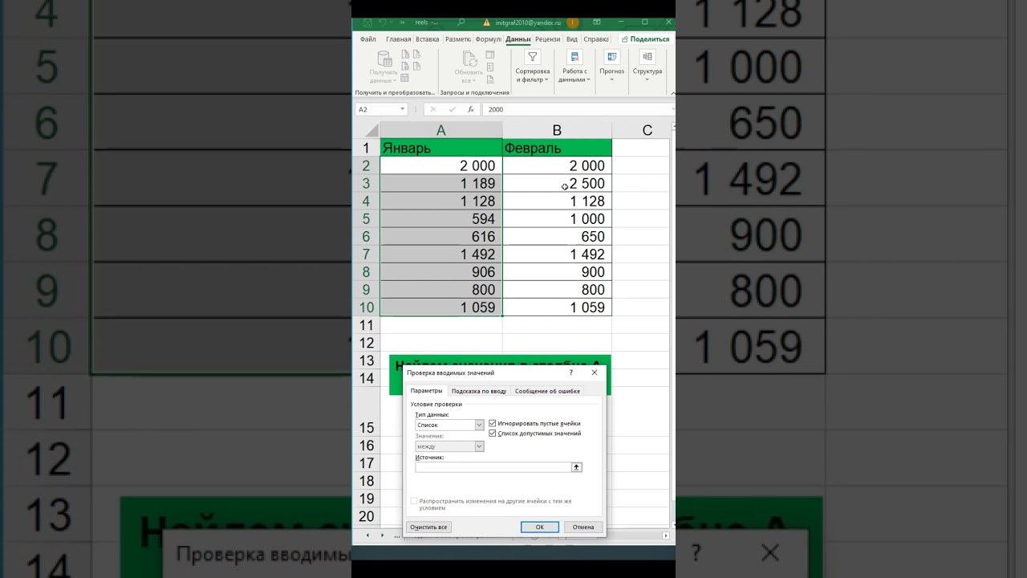Select column A header
Viewport: 1027px width, 578px height.
pyautogui.click(x=441, y=130)
